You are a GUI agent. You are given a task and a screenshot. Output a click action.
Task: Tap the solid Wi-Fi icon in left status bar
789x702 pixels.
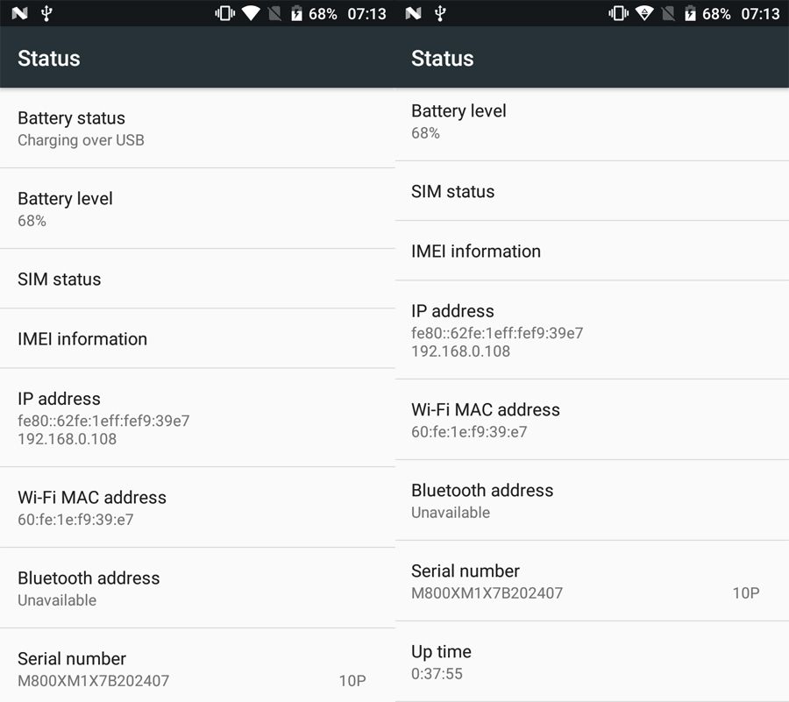pos(251,13)
